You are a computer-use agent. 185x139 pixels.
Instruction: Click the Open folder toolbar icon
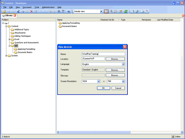point(4,12)
